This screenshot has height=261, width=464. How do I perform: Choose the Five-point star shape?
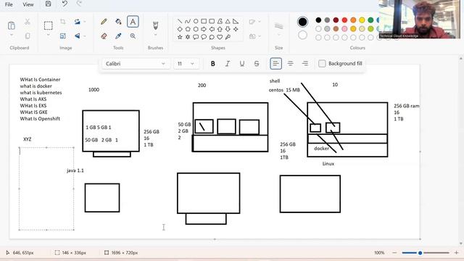[180, 37]
